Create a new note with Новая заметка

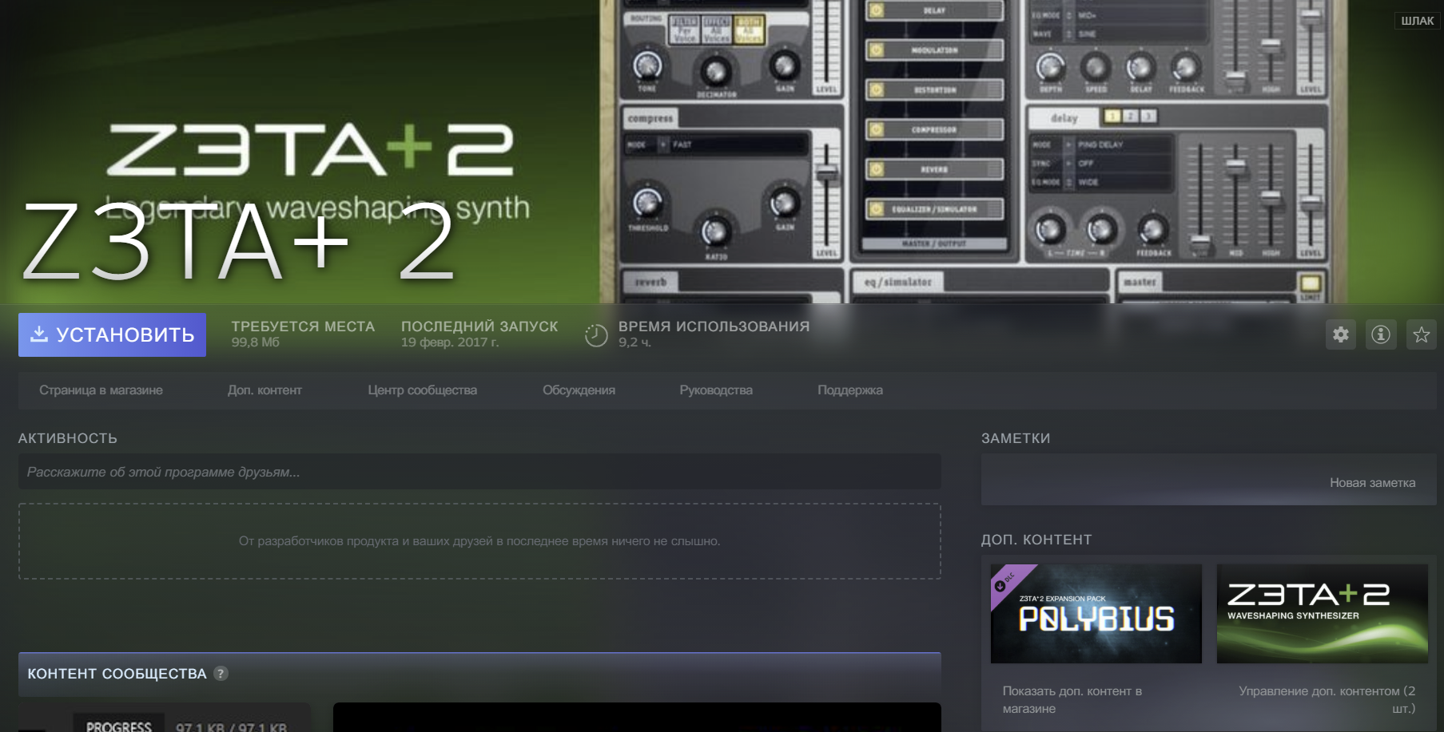click(x=1372, y=483)
